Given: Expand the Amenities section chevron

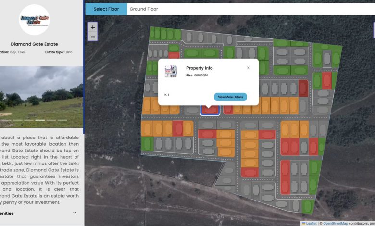Looking at the screenshot, I should 75,213.
